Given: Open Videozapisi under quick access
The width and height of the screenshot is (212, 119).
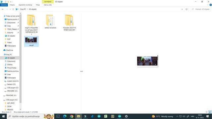Looking at the screenshot, I should 11,46.
